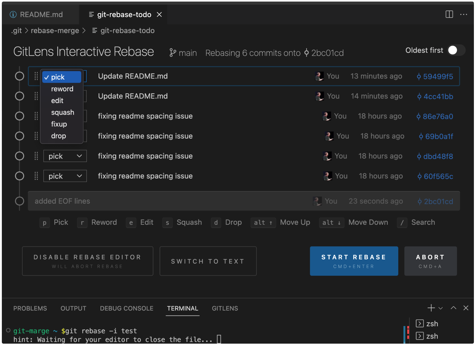This screenshot has width=476, height=346.
Task: Close the git-rebase-todo tab
Action: coord(159,14)
